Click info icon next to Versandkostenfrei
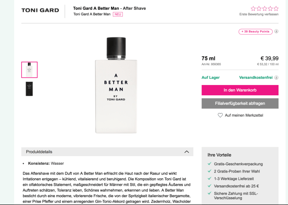 [x=276, y=77]
